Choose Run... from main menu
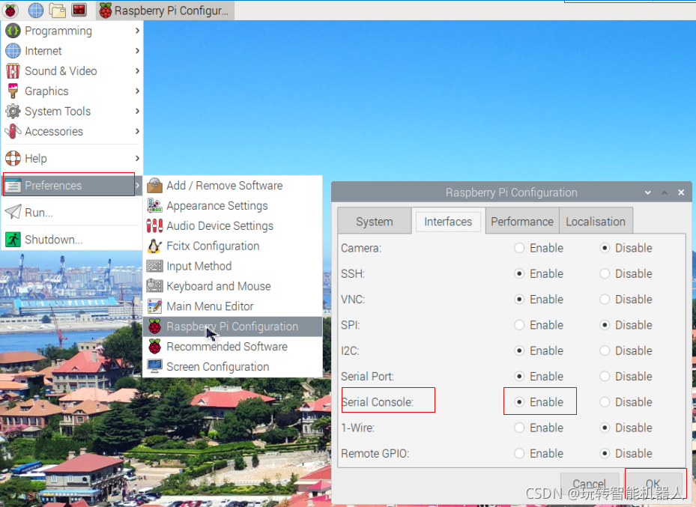This screenshot has width=696, height=507. (72, 212)
